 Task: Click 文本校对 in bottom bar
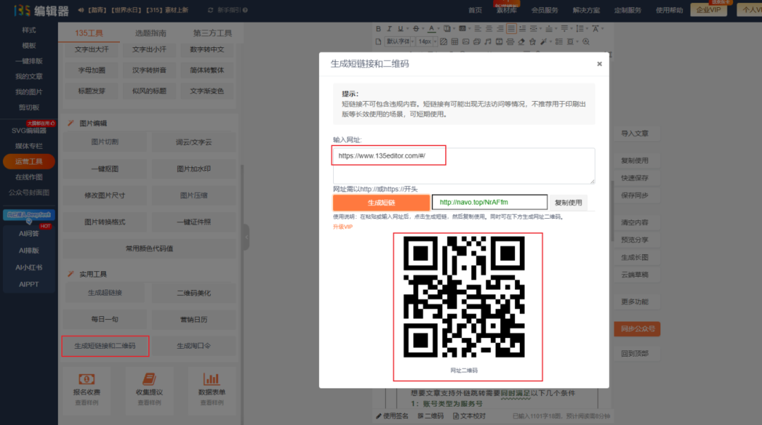click(469, 416)
